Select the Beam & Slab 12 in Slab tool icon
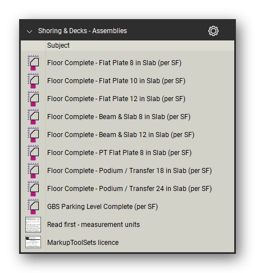 33,135
